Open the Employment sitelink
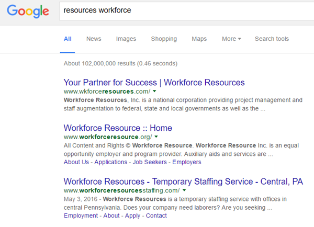The image size is (314, 227). [x=81, y=215]
